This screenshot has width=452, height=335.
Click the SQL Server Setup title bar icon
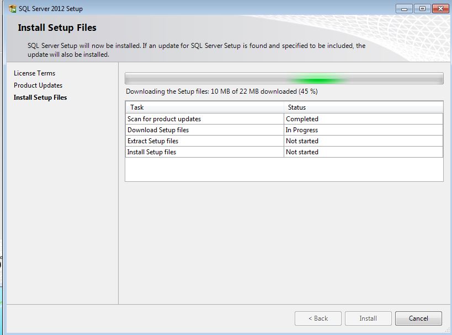12,9
